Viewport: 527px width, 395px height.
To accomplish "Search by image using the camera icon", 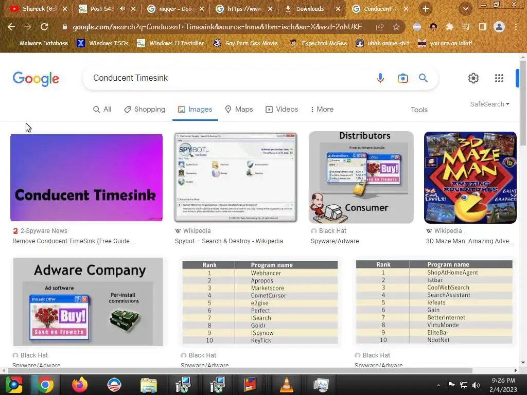I will coord(402,78).
